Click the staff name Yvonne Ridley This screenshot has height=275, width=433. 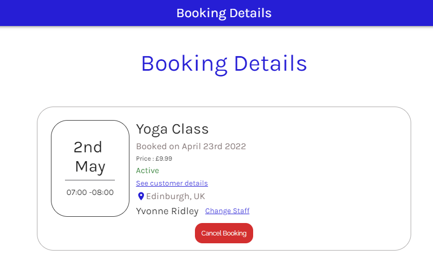pyautogui.click(x=167, y=211)
